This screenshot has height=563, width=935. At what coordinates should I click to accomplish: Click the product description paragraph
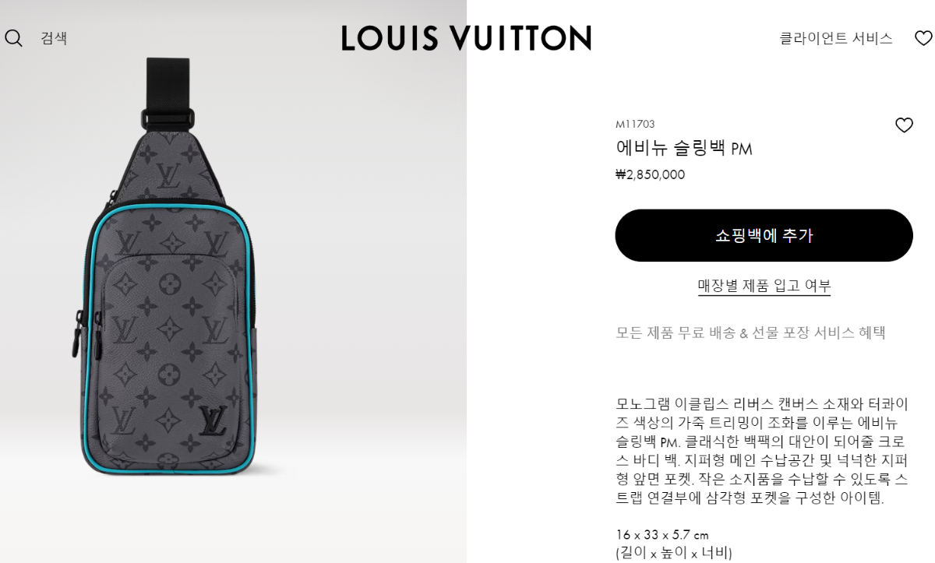click(x=764, y=450)
